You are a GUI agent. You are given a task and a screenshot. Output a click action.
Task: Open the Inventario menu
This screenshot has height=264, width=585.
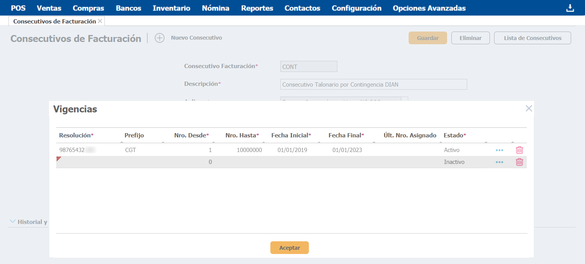(171, 8)
